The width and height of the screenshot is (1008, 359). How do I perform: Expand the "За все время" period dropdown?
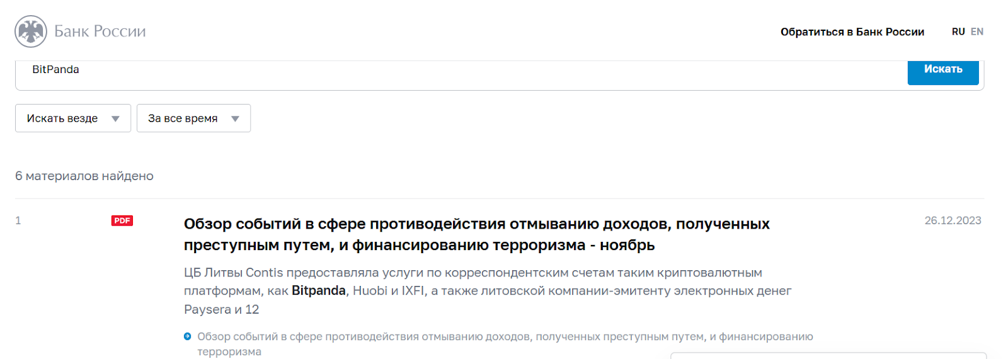click(183, 118)
